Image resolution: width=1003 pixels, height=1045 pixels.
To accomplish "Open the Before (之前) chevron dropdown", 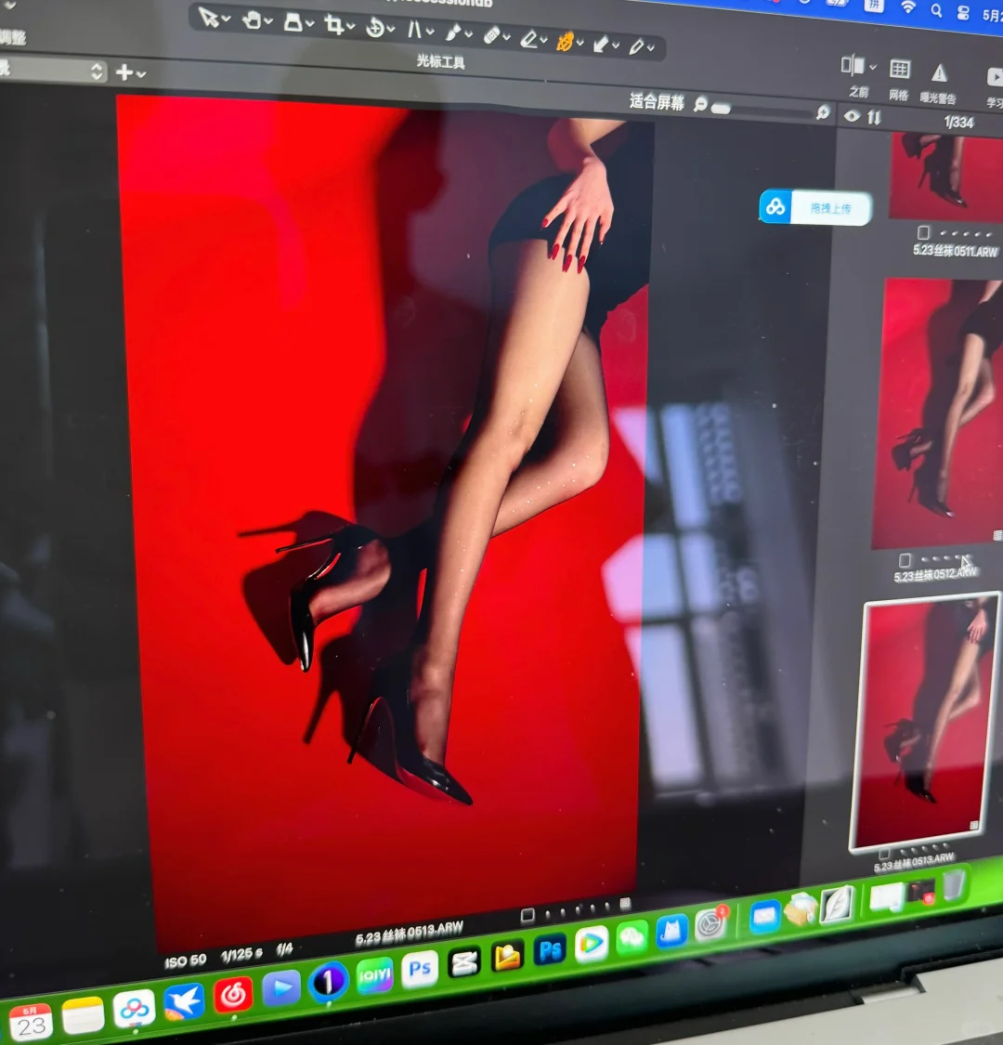I will [x=873, y=67].
